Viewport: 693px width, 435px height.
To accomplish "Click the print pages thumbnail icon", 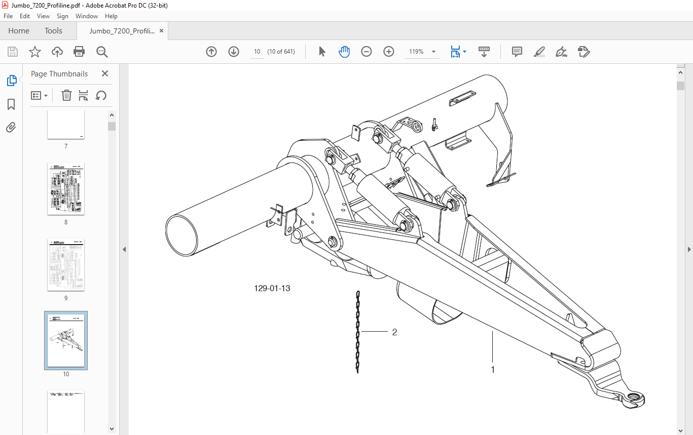I will pyautogui.click(x=84, y=95).
